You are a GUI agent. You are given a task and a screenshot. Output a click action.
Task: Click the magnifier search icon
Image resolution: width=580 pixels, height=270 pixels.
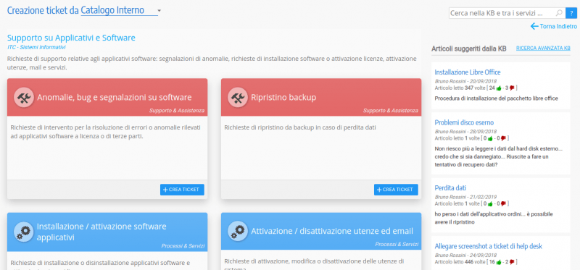tap(558, 13)
